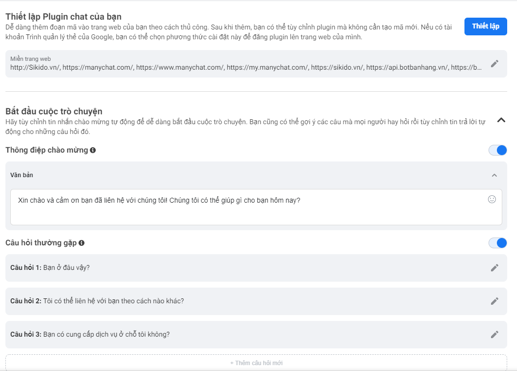This screenshot has width=517, height=371.
Task: Show info for Thông điệp chào mừng
Action: tap(93, 150)
